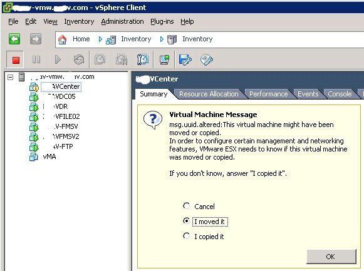364x271 pixels.
Task: Click the VM icon beside WFMSV2
Action: [34, 137]
